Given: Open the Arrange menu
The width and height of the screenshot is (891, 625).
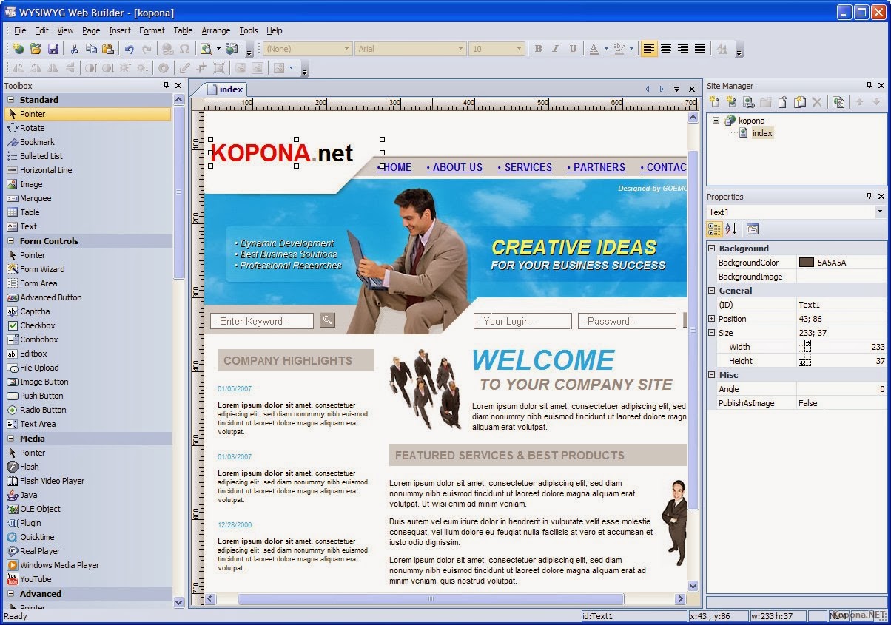Looking at the screenshot, I should [x=216, y=30].
